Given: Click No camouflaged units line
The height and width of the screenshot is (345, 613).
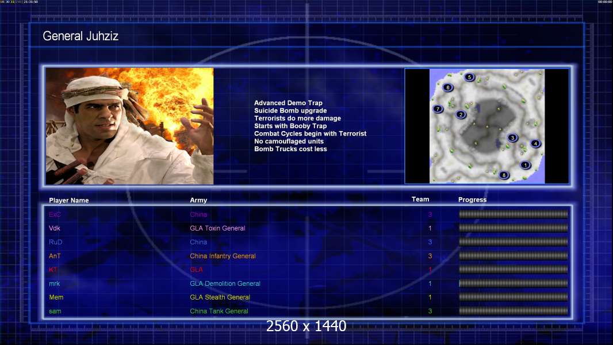Looking at the screenshot, I should [289, 141].
